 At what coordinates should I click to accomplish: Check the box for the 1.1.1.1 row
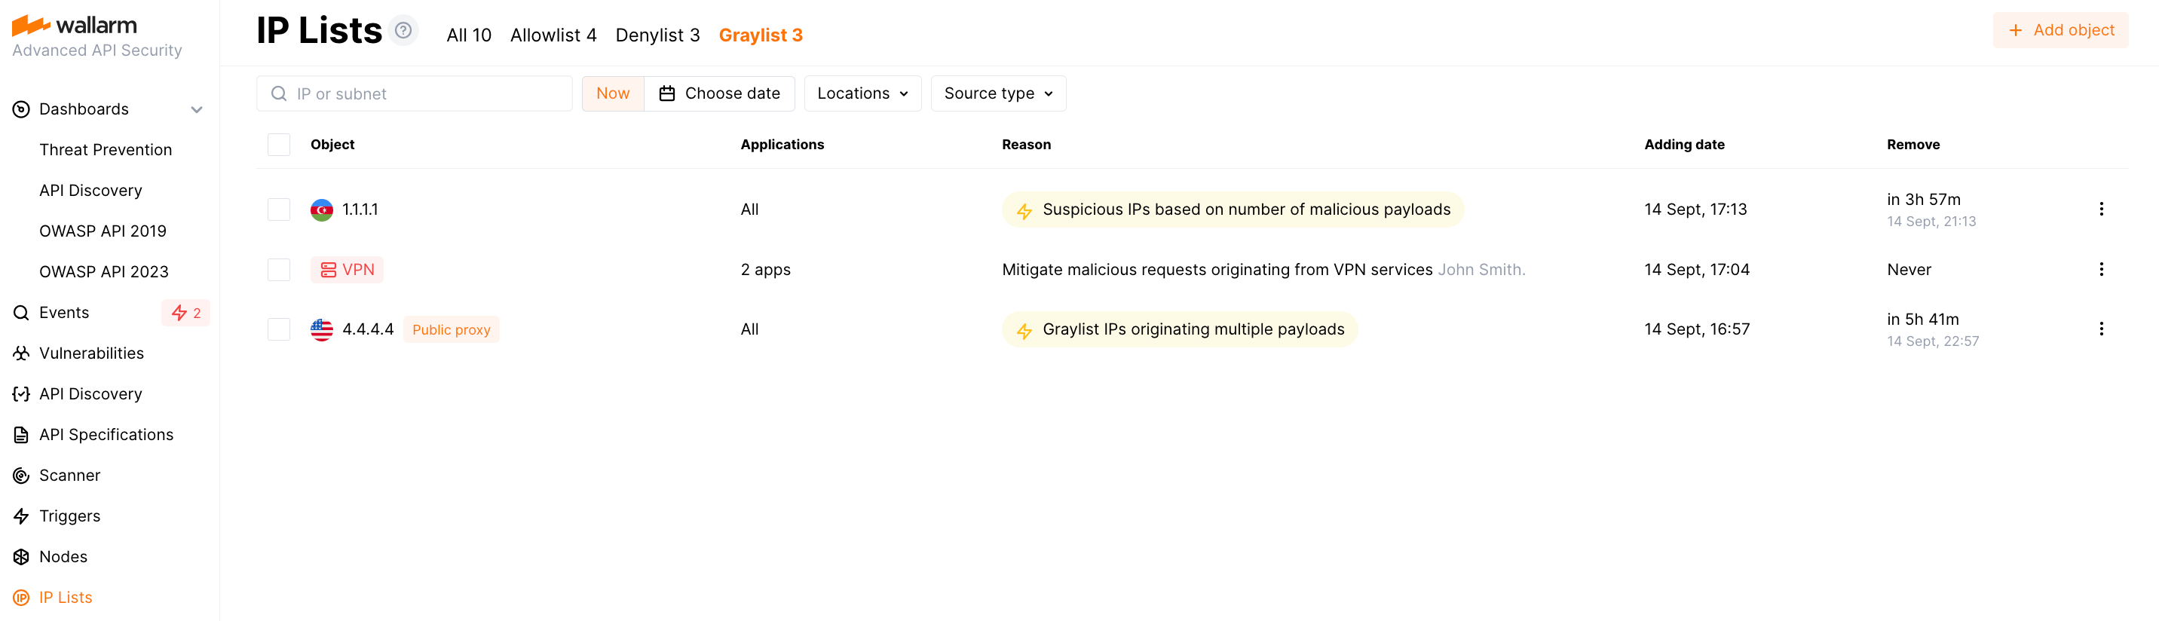click(279, 210)
